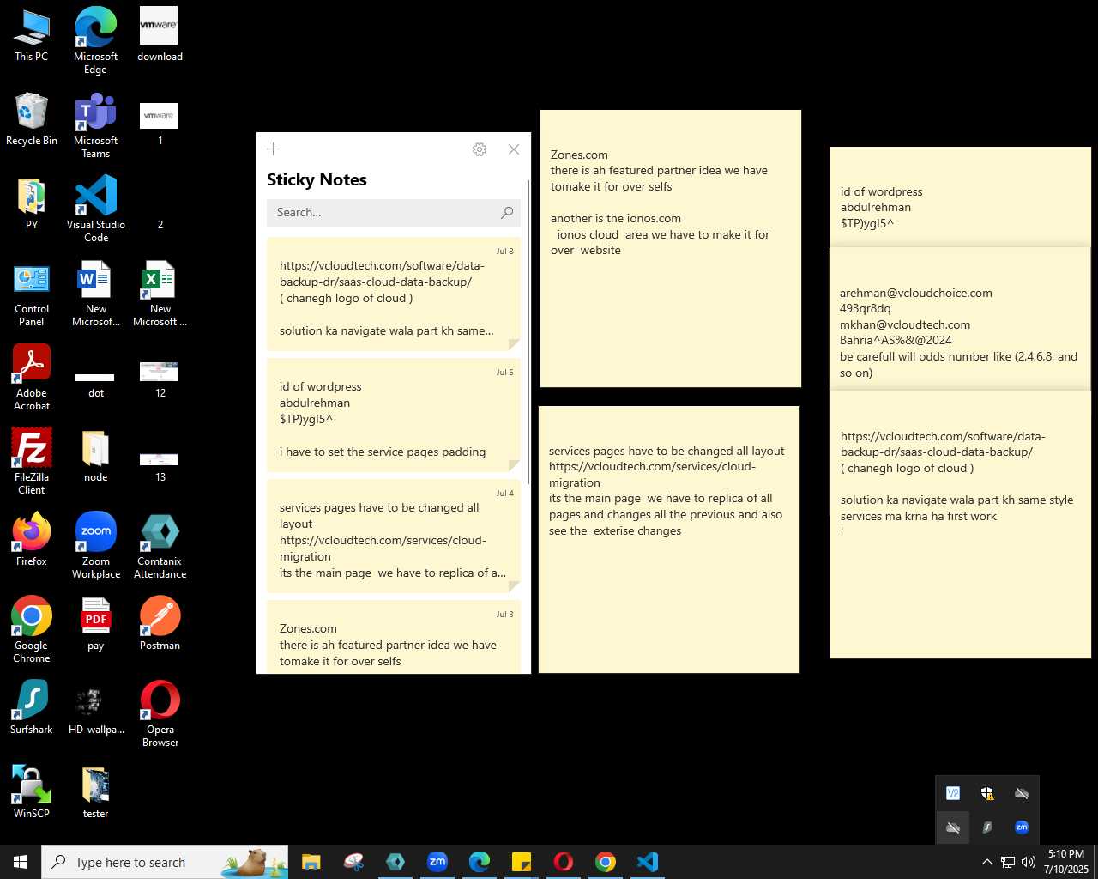Open Opera from the taskbar

click(x=564, y=862)
